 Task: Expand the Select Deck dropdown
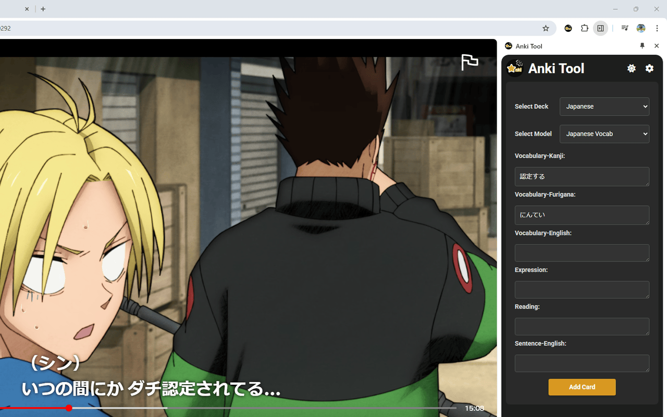[x=604, y=106]
